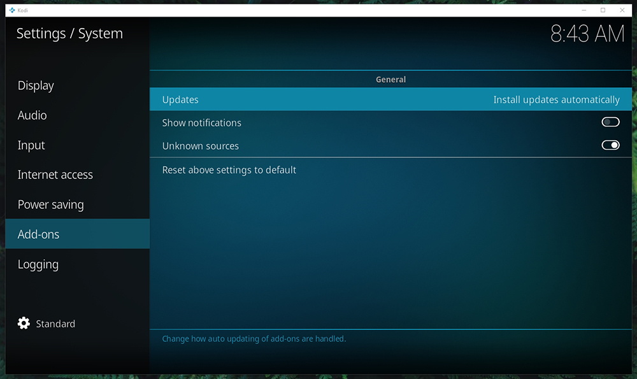This screenshot has height=379, width=637.
Task: Change Updates to a different install mode
Action: (390, 99)
